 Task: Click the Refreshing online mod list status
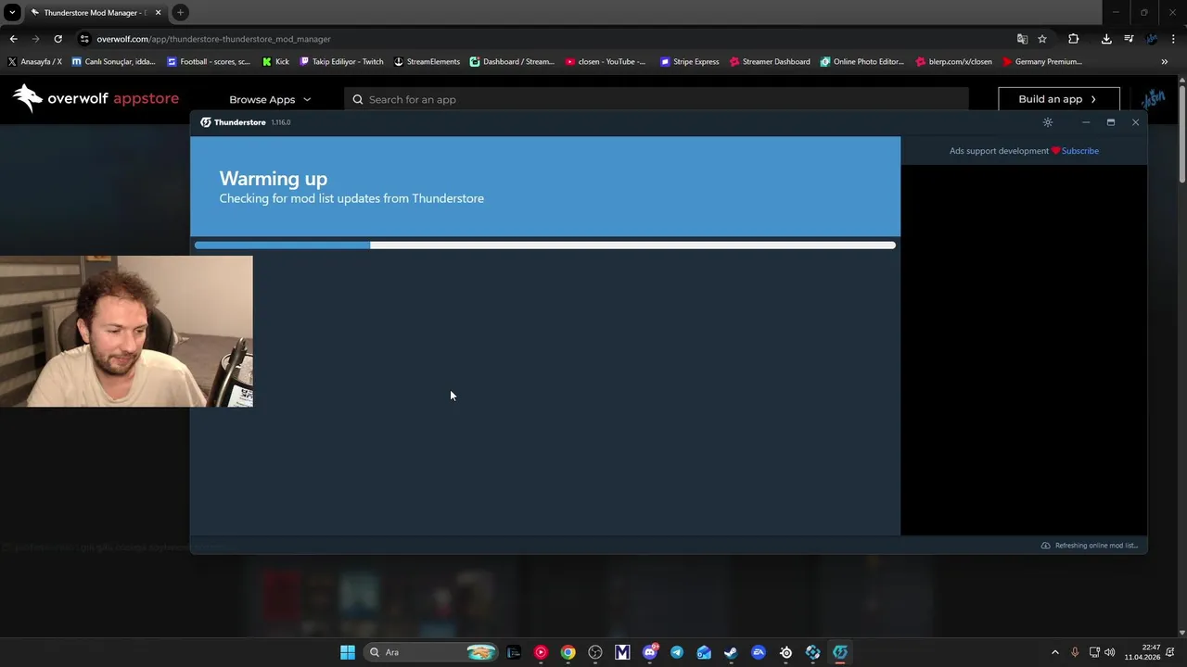1096,546
